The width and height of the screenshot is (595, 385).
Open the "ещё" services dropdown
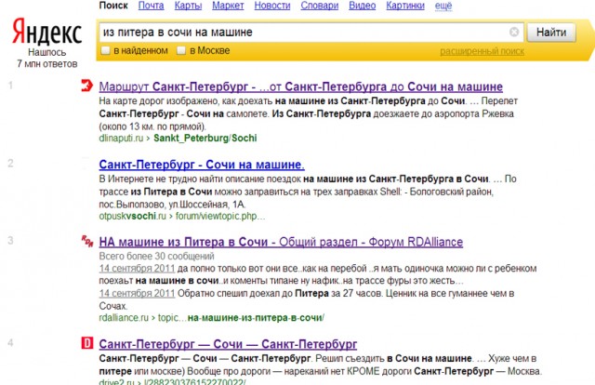(443, 7)
